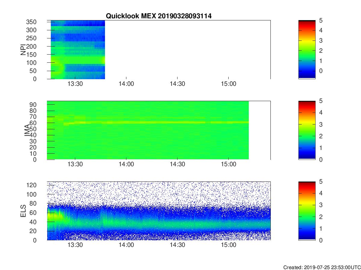This screenshot has width=361, height=270.
Task: Click the 15:00 time label under NPI plot
Action: click(x=228, y=84)
